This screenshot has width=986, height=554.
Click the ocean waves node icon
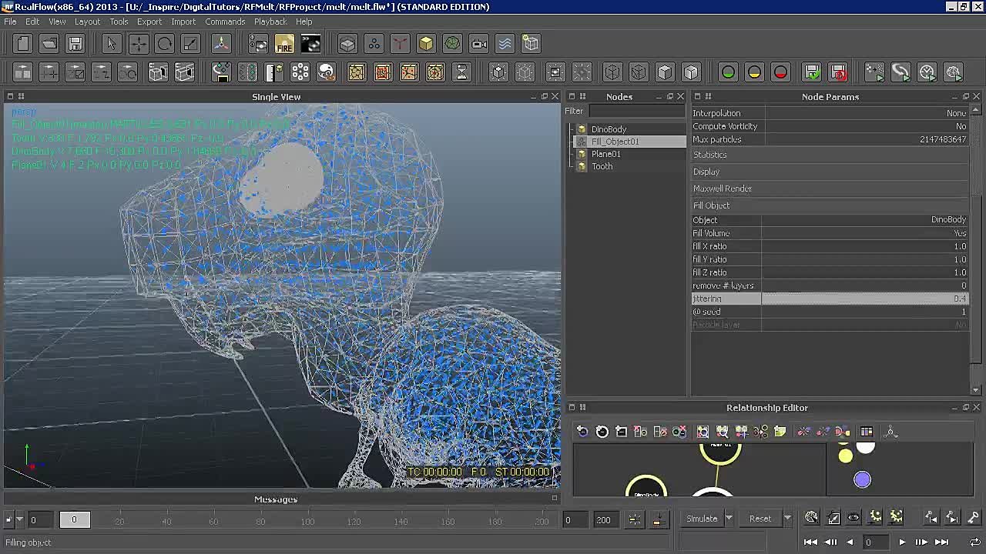505,44
